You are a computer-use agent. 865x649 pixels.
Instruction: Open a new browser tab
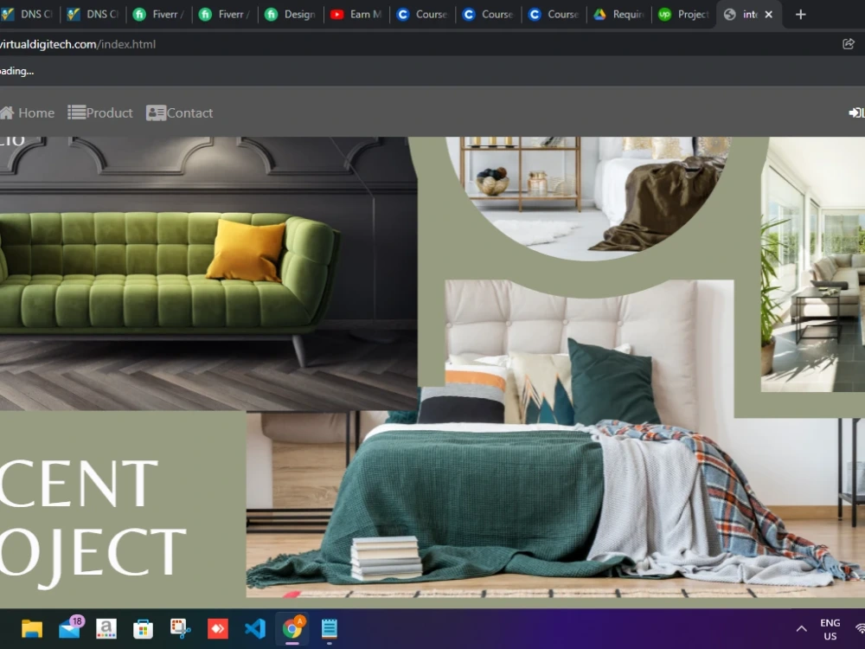tap(801, 15)
